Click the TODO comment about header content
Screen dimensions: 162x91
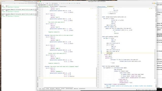pyautogui.click(x=128, y=86)
